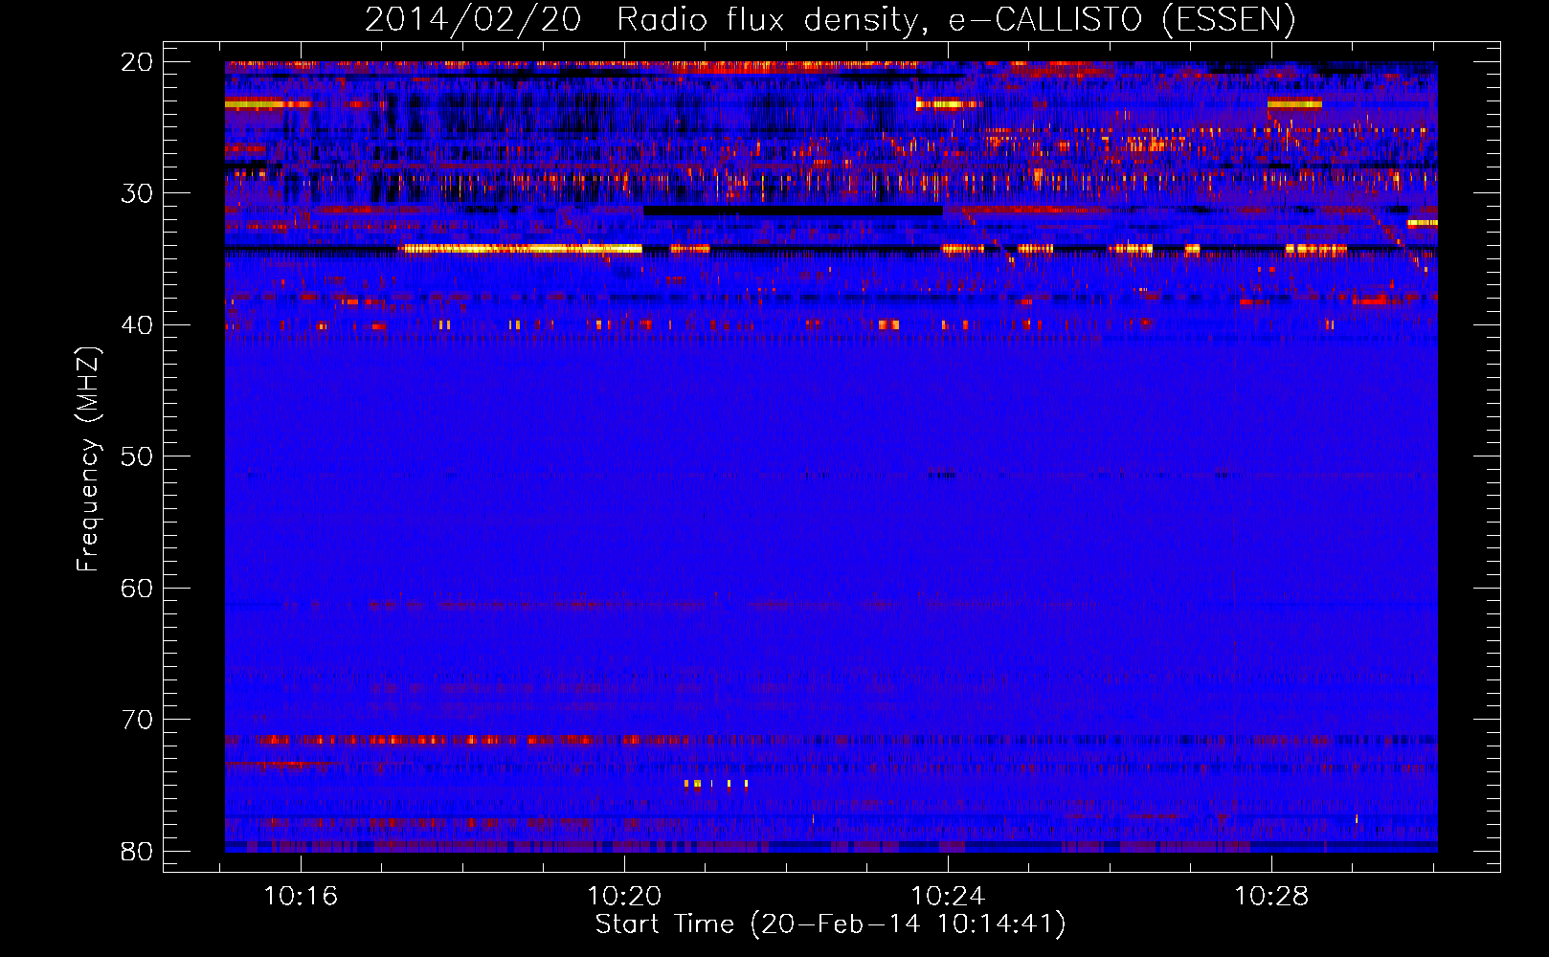Click the '10:16' time tick label

[x=302, y=897]
